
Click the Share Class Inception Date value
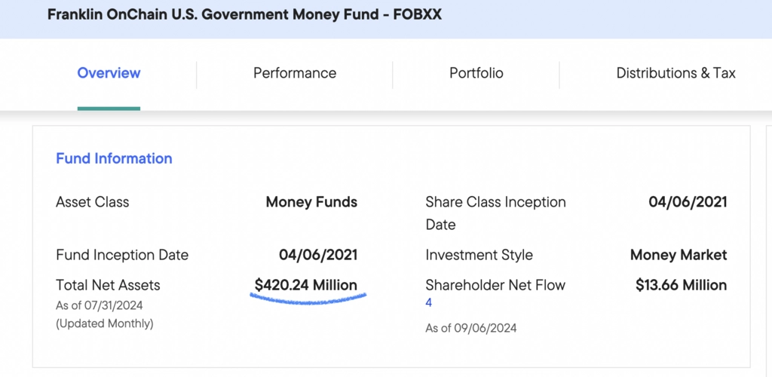[x=688, y=202]
